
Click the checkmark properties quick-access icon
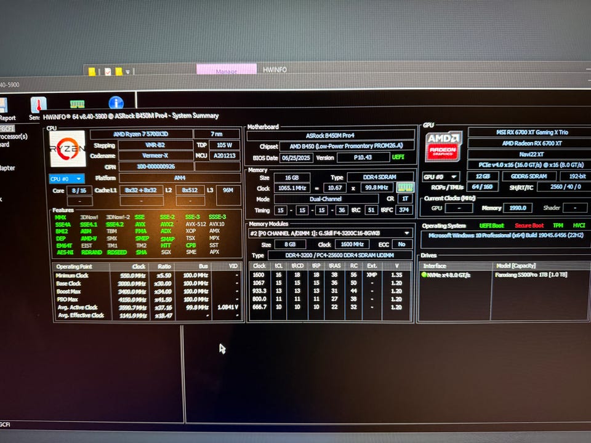coord(108,71)
